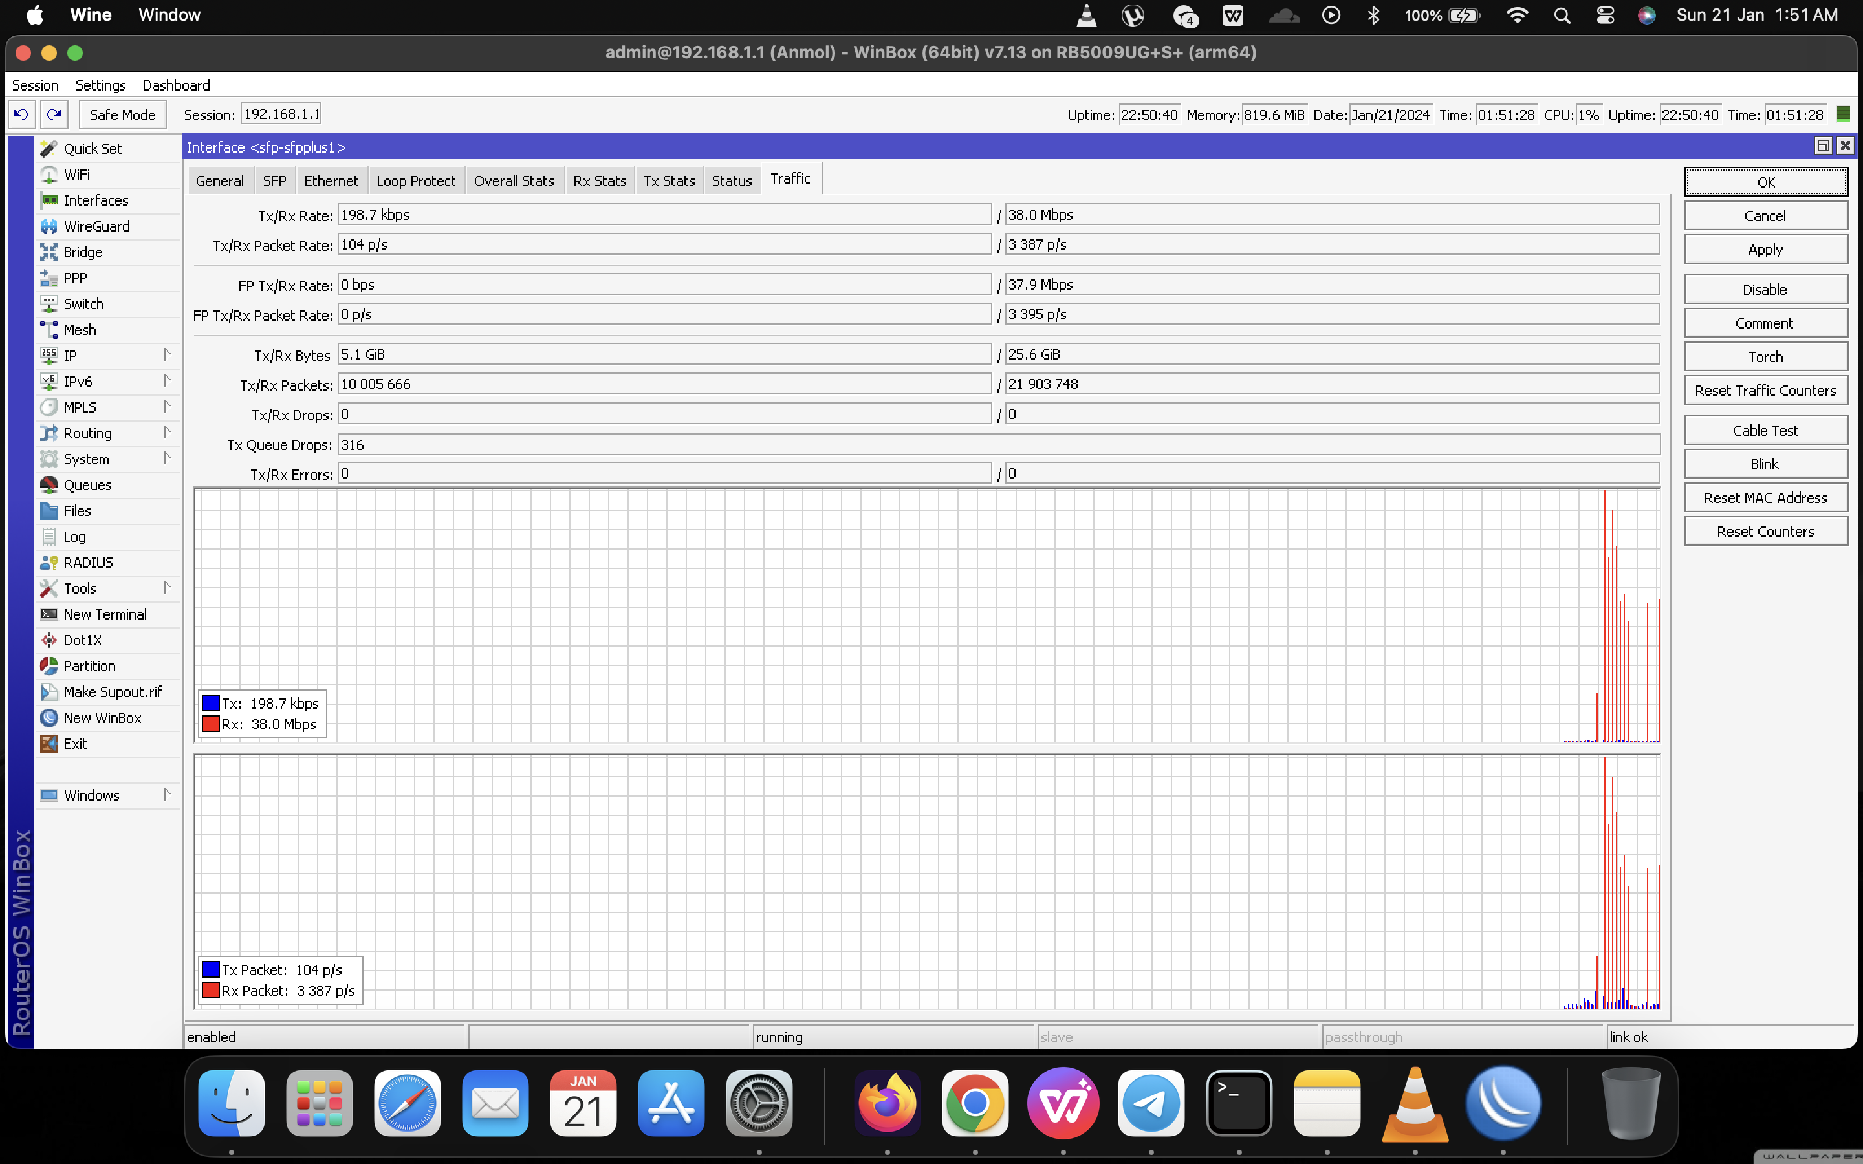Open the Settings menu
Screen dimensions: 1863x1164
click(100, 85)
